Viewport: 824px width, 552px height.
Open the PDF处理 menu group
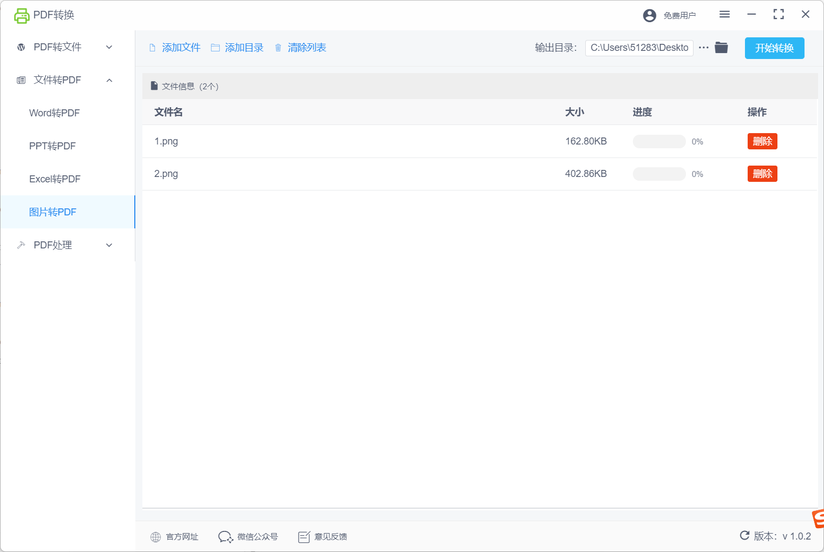pos(68,245)
